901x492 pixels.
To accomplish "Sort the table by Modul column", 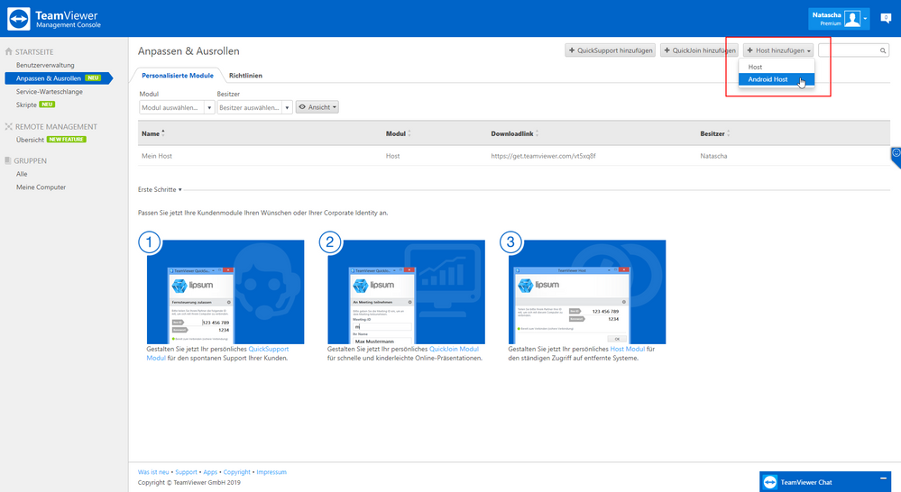I will tap(399, 133).
